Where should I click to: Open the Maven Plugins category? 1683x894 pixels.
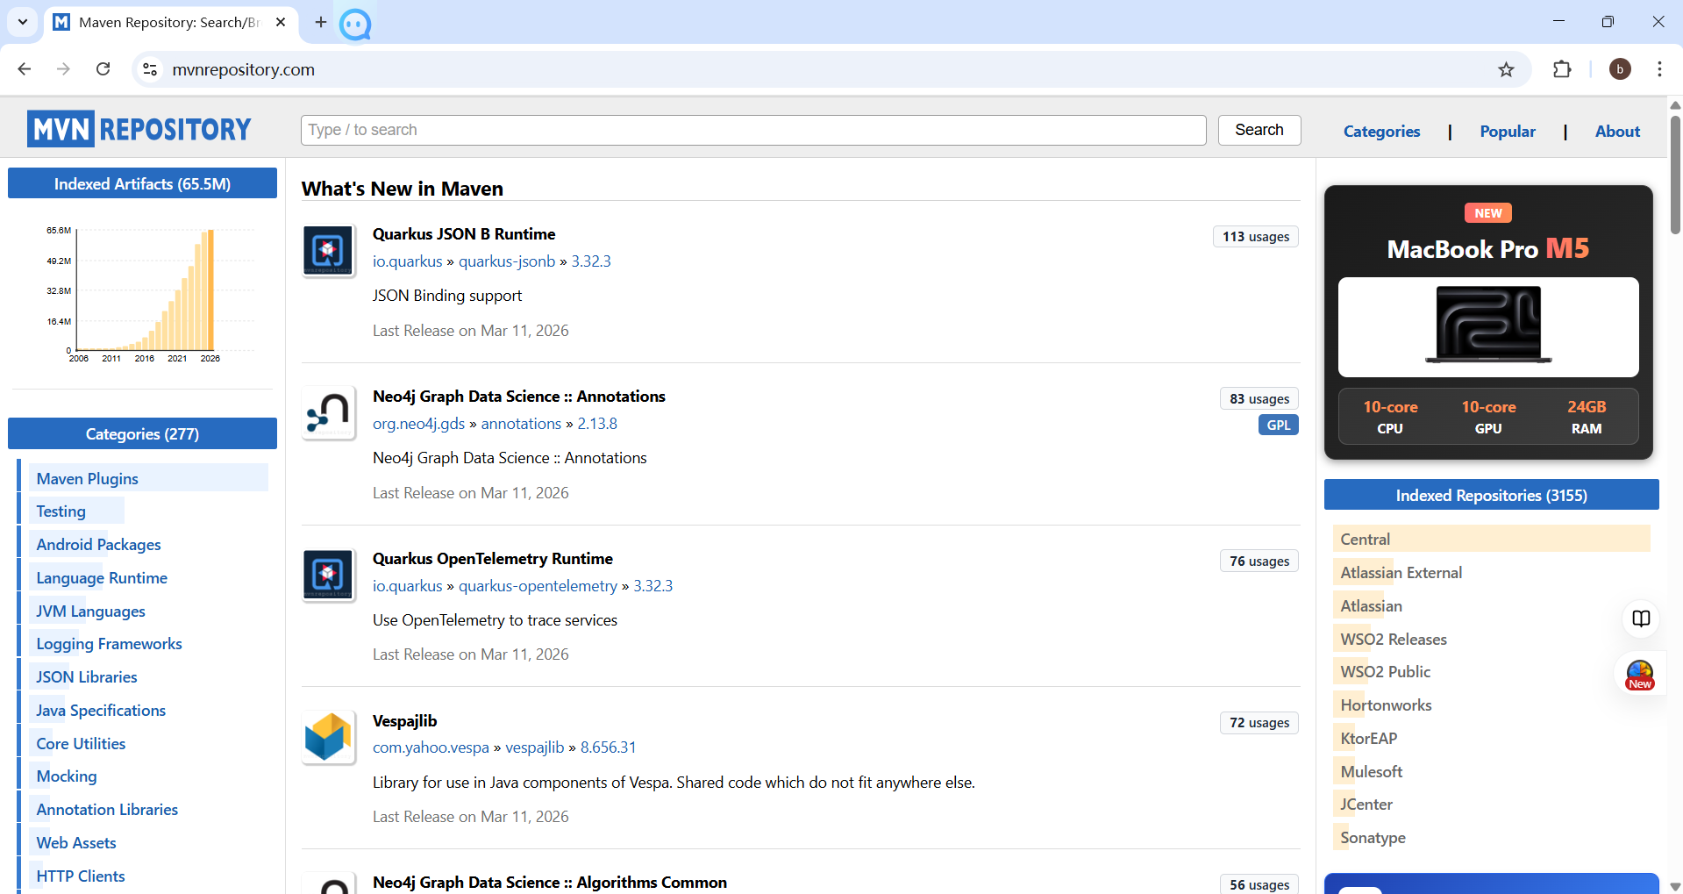88,478
